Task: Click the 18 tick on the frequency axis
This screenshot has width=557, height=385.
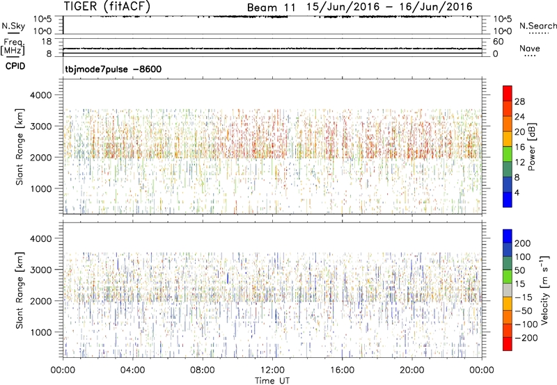Action: click(47, 42)
